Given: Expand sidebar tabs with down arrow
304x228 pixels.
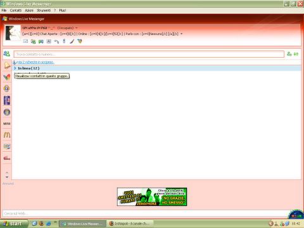Looking at the screenshot, I should point(7,177).
